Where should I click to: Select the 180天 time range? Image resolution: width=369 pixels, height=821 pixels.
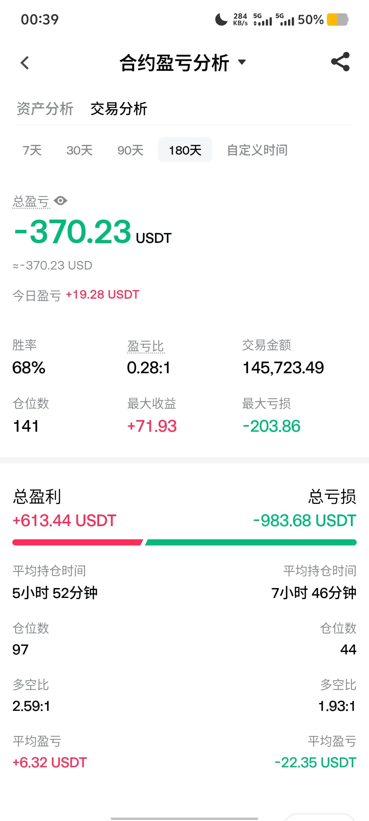coord(185,150)
